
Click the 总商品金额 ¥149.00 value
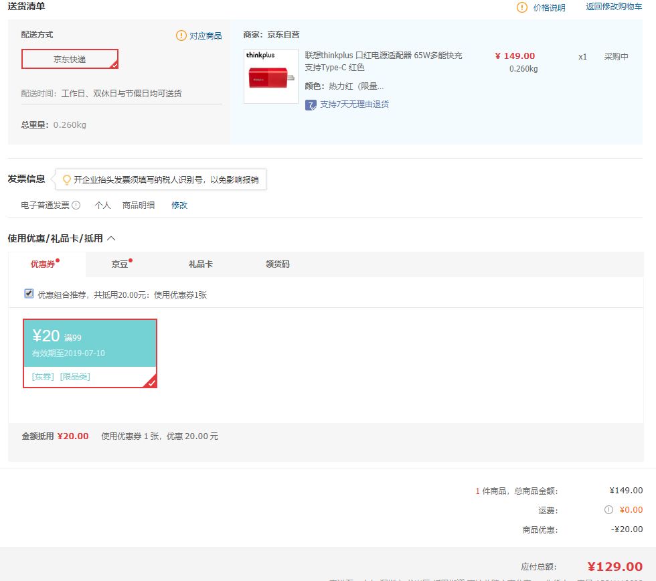[626, 490]
